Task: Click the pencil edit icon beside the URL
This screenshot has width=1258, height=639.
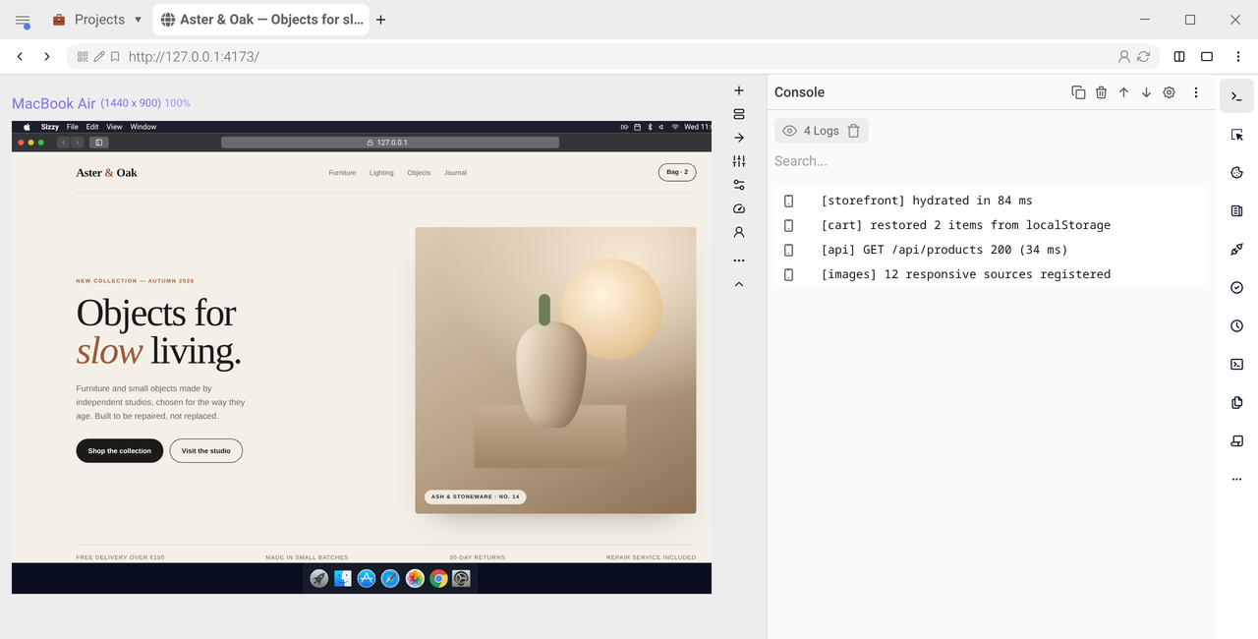Action: (99, 57)
